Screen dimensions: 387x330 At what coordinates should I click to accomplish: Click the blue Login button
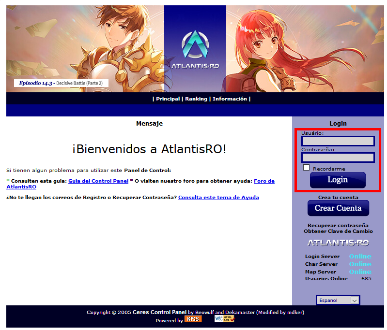(338, 180)
